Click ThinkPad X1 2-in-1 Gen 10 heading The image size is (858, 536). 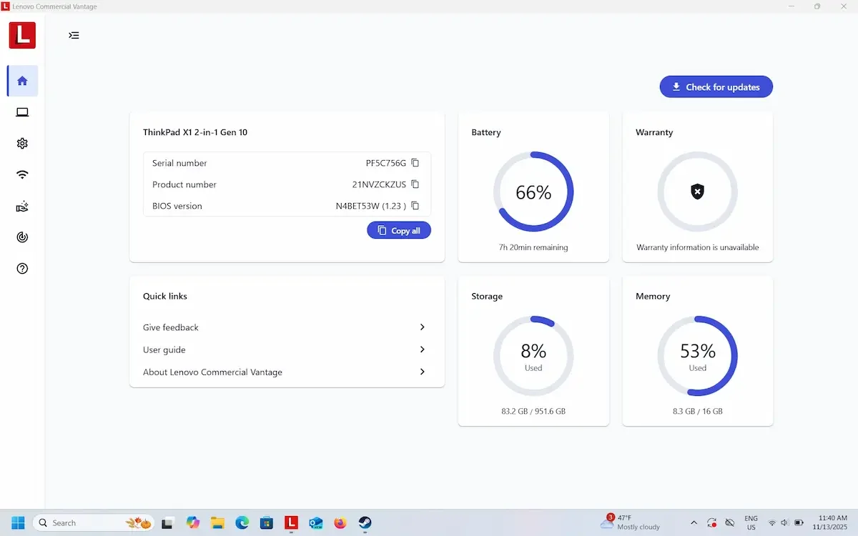[195, 132]
